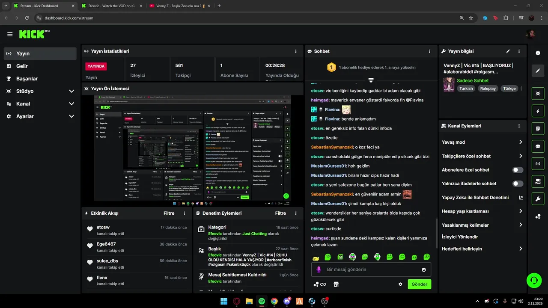
Task: Insert the yellow first emote above chat input
Action: pyautogui.click(x=316, y=257)
